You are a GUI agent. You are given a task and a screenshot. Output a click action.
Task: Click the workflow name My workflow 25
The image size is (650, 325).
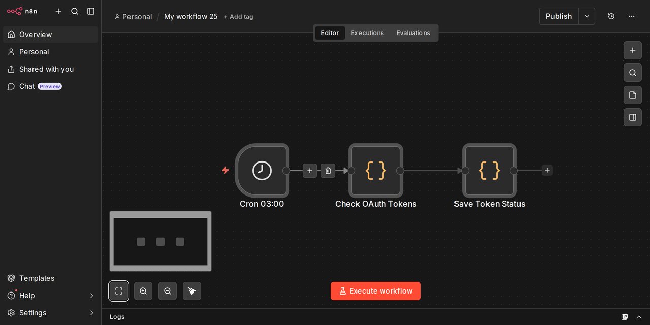tap(190, 17)
